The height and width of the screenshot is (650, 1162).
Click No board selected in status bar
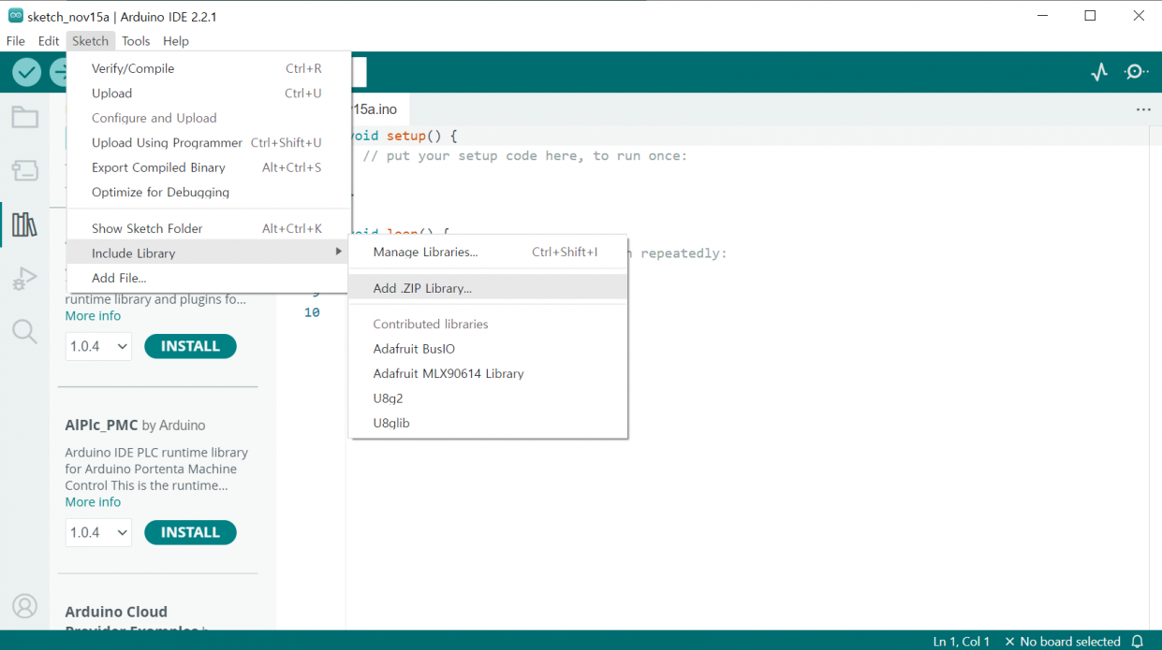coord(1062,642)
